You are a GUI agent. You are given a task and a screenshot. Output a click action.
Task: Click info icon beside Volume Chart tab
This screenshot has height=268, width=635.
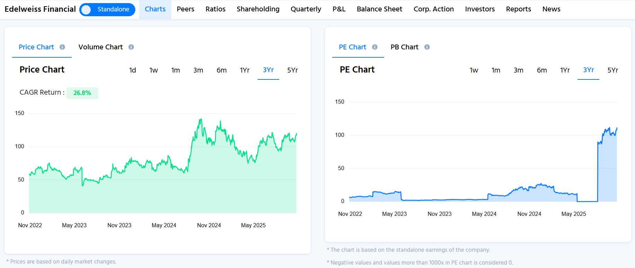(131, 47)
